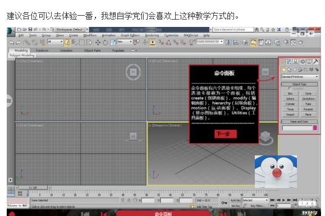Open the Layer Manager icon
325x216 pixels.
click(245, 43)
